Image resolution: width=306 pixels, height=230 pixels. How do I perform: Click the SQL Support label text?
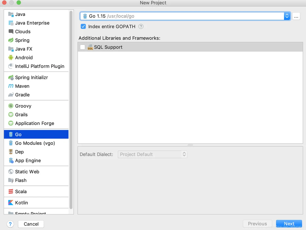click(x=108, y=47)
